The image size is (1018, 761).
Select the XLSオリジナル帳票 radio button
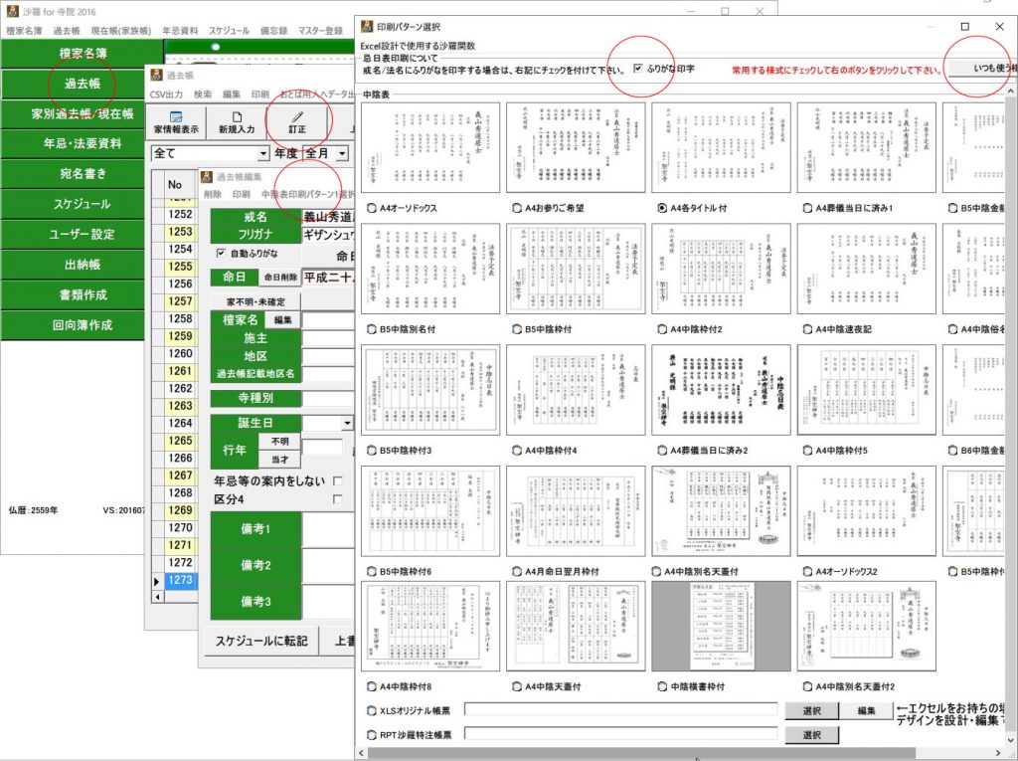point(372,711)
